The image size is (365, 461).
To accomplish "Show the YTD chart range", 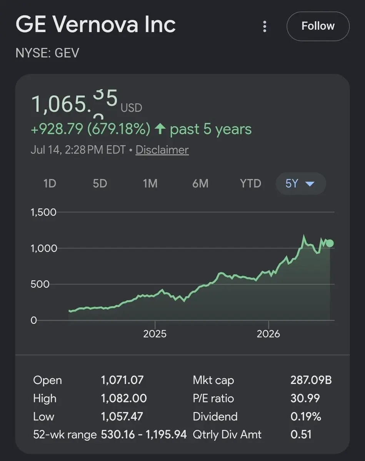I will click(251, 183).
